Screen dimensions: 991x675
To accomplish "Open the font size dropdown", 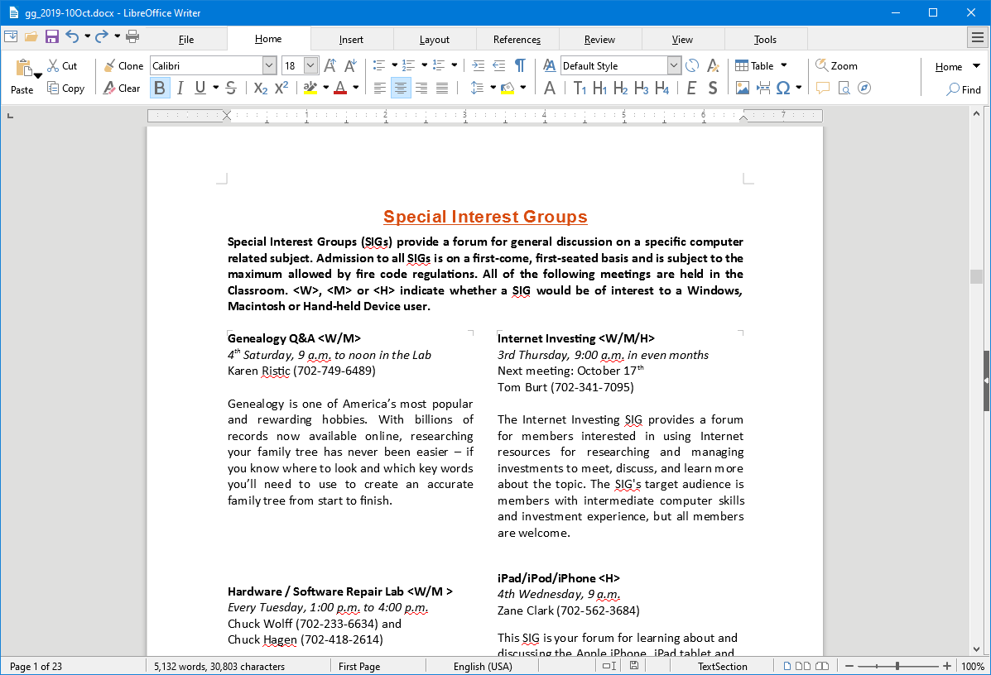I will 310,65.
